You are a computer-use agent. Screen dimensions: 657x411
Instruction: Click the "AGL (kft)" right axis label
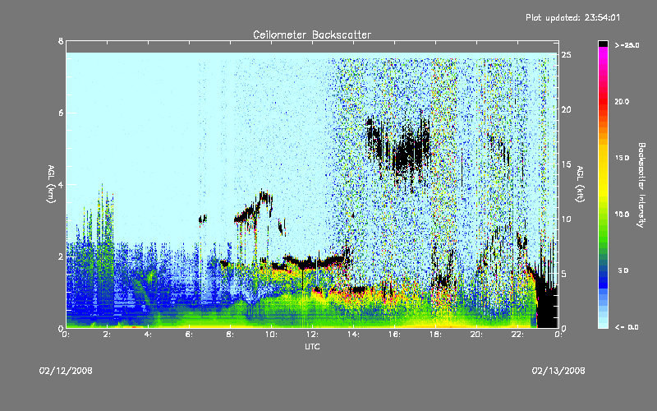coord(581,184)
